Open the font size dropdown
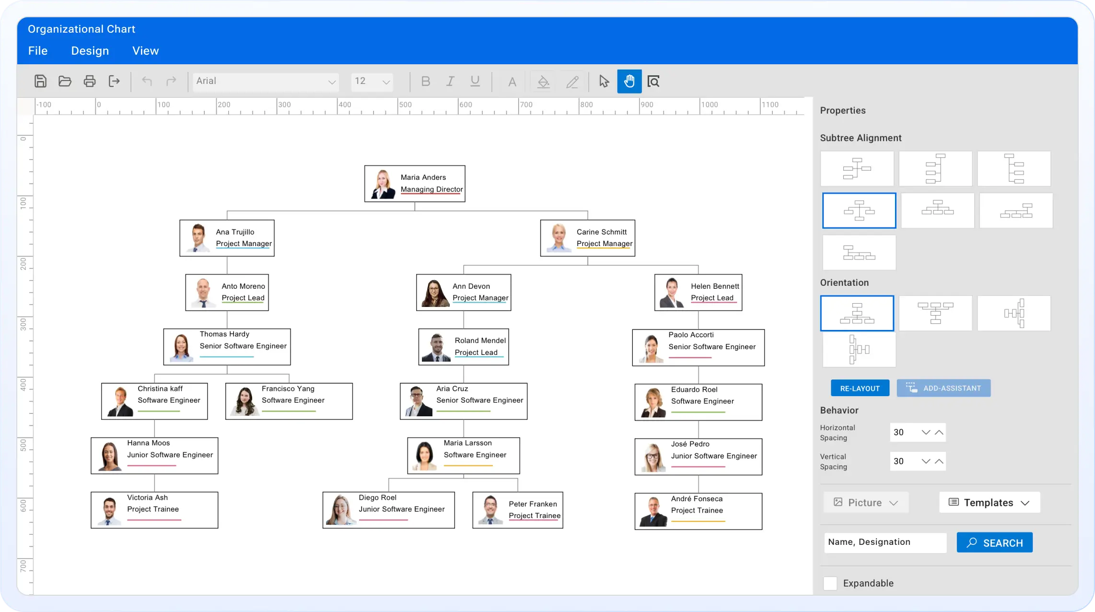Screen dimensions: 1095x612 pos(372,81)
